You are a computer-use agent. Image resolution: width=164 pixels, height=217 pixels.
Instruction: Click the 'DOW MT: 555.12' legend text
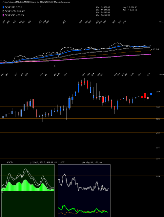pos(15,11)
